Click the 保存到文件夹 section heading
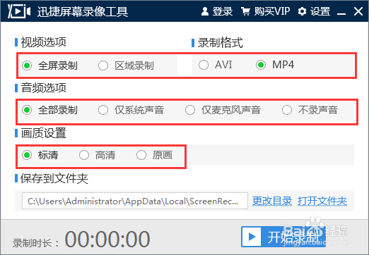369x255 pixels. click(x=54, y=178)
